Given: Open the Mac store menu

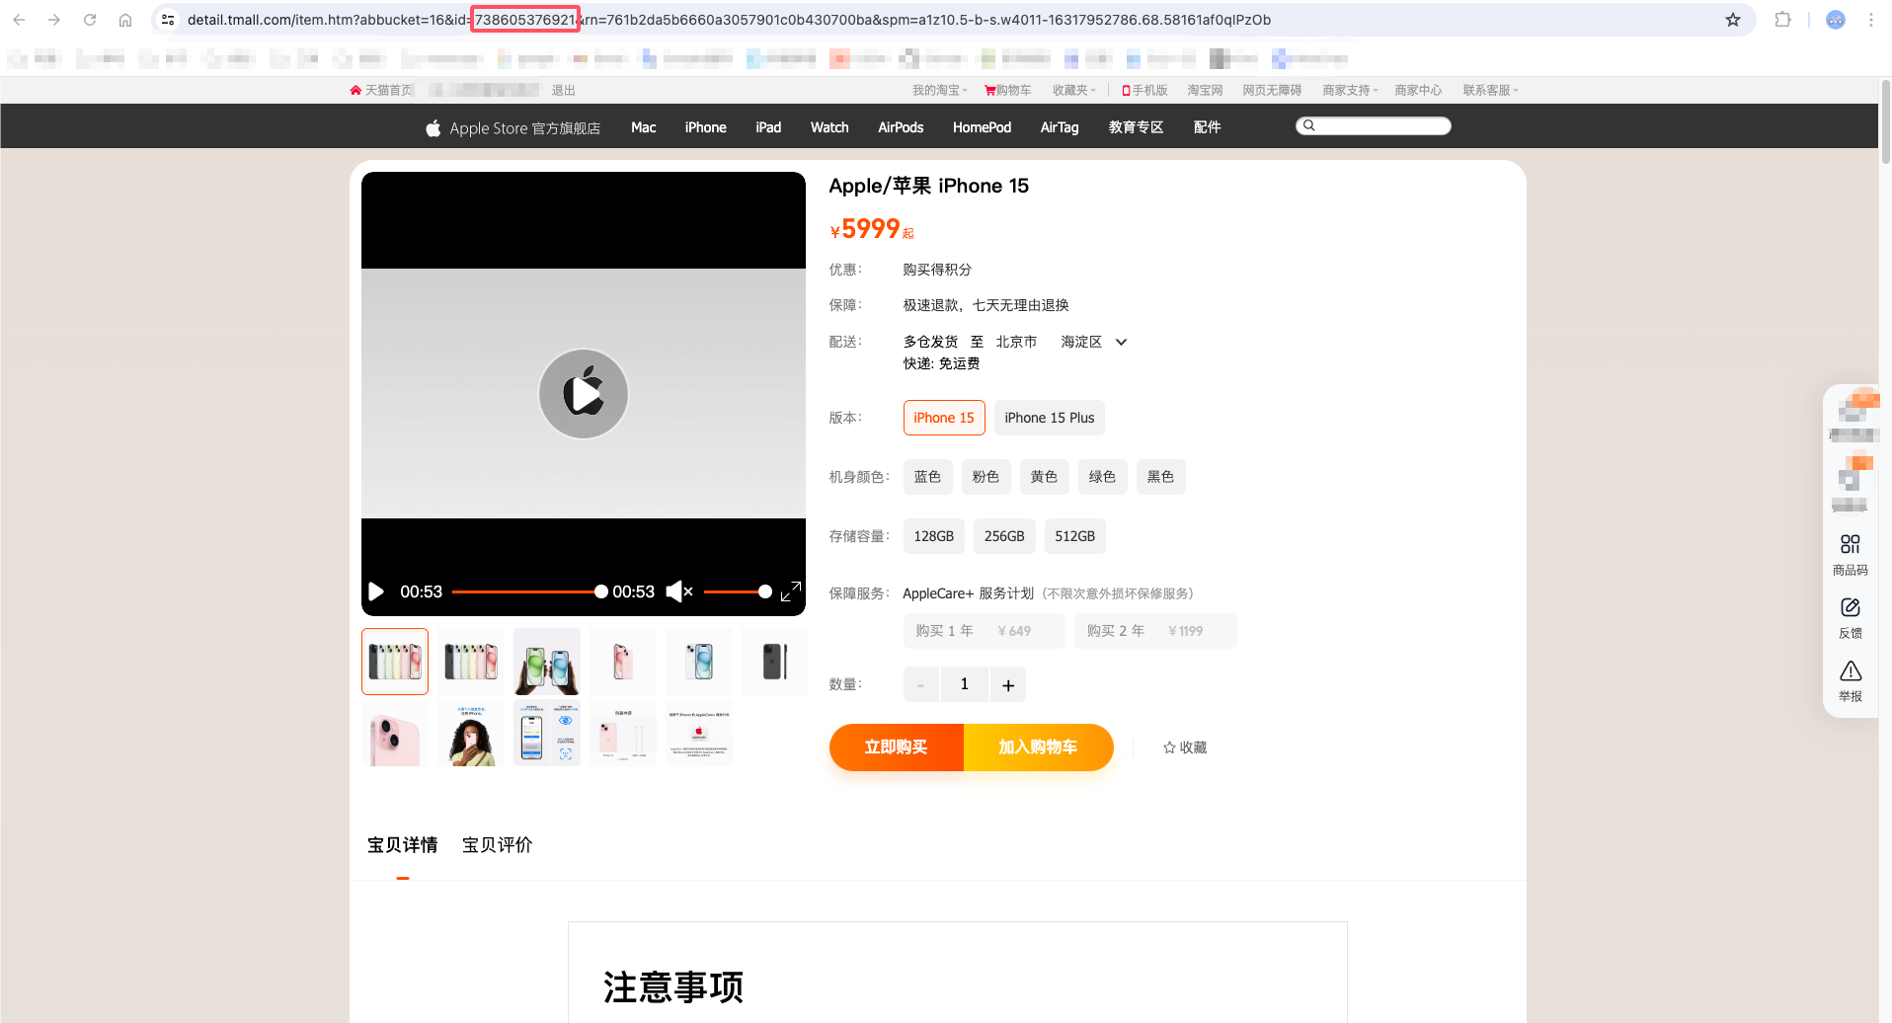Looking at the screenshot, I should [x=644, y=127].
